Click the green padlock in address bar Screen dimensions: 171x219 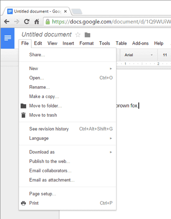click(48, 22)
